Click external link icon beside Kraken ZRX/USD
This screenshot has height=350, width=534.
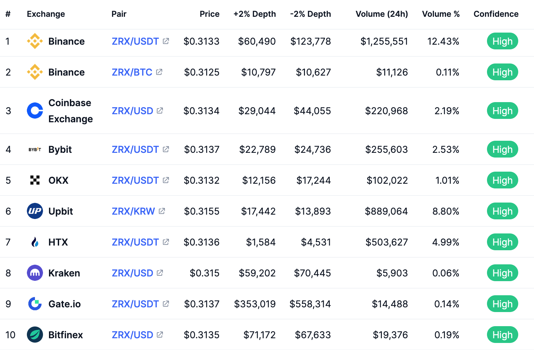pyautogui.click(x=160, y=273)
